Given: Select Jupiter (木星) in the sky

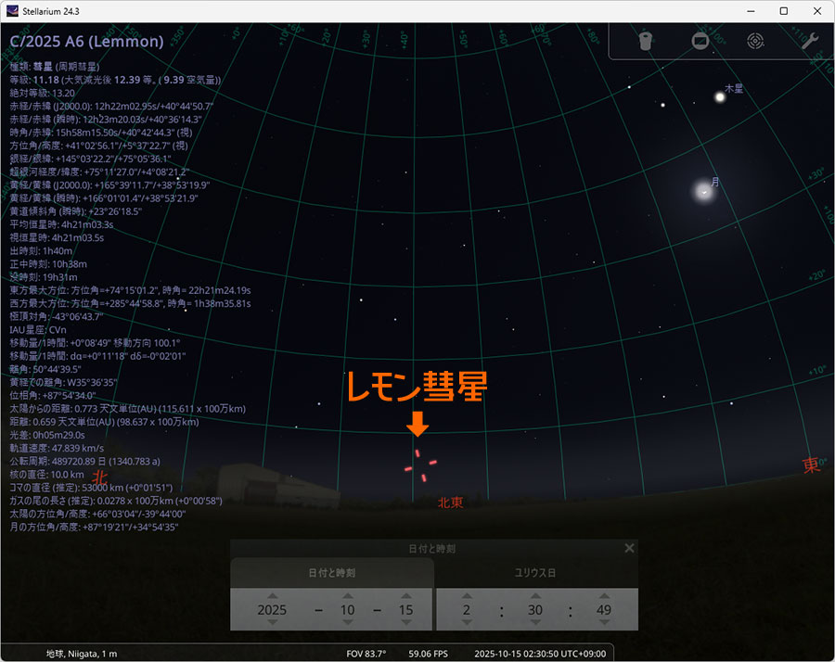Looking at the screenshot, I should point(719,96).
